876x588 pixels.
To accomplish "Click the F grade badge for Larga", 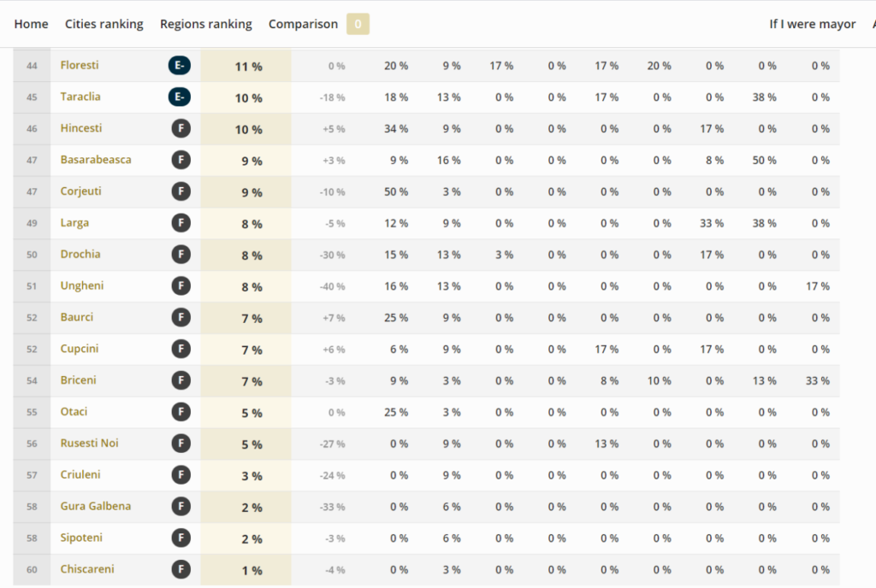I will click(x=181, y=223).
